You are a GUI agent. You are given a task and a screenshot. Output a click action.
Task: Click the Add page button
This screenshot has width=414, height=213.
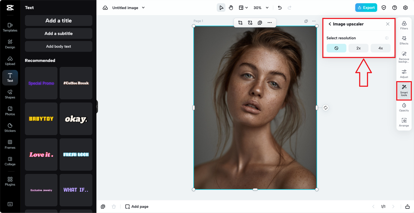click(x=137, y=207)
